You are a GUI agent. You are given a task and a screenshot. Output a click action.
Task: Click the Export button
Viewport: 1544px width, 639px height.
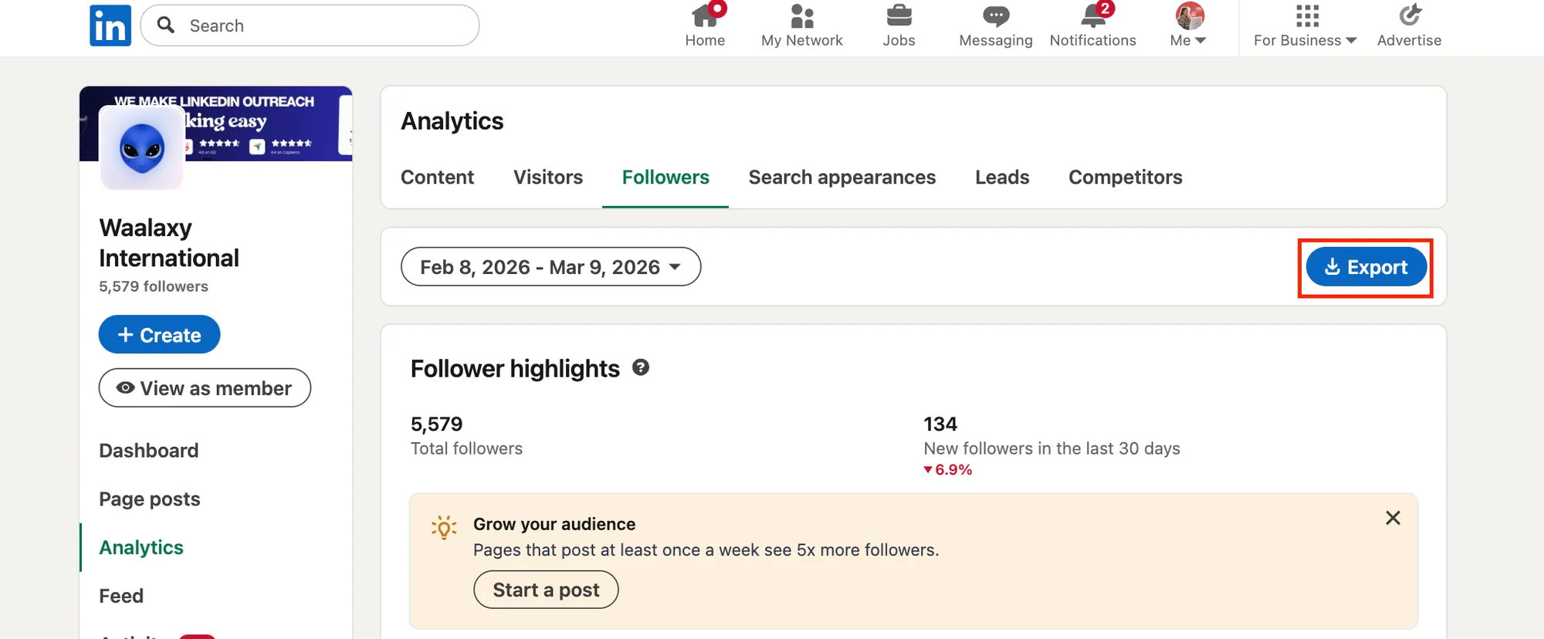[x=1366, y=267]
